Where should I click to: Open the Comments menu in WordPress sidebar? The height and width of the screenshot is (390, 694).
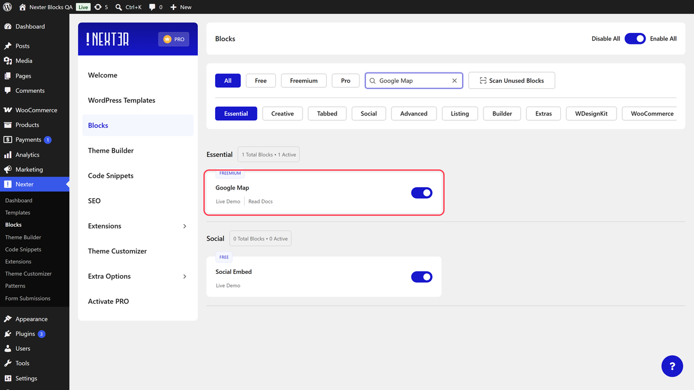coord(35,91)
